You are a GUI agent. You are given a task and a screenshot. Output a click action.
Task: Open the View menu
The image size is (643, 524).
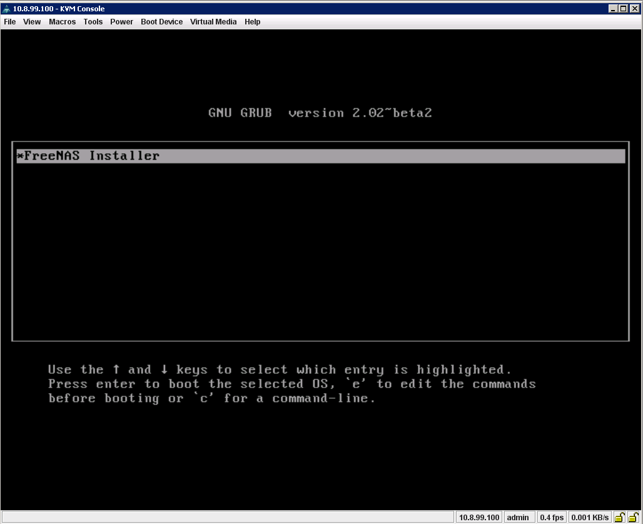(x=31, y=22)
